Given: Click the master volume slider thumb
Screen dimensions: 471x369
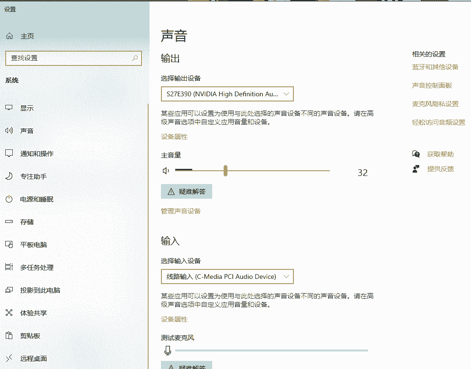Looking at the screenshot, I should coord(225,171).
